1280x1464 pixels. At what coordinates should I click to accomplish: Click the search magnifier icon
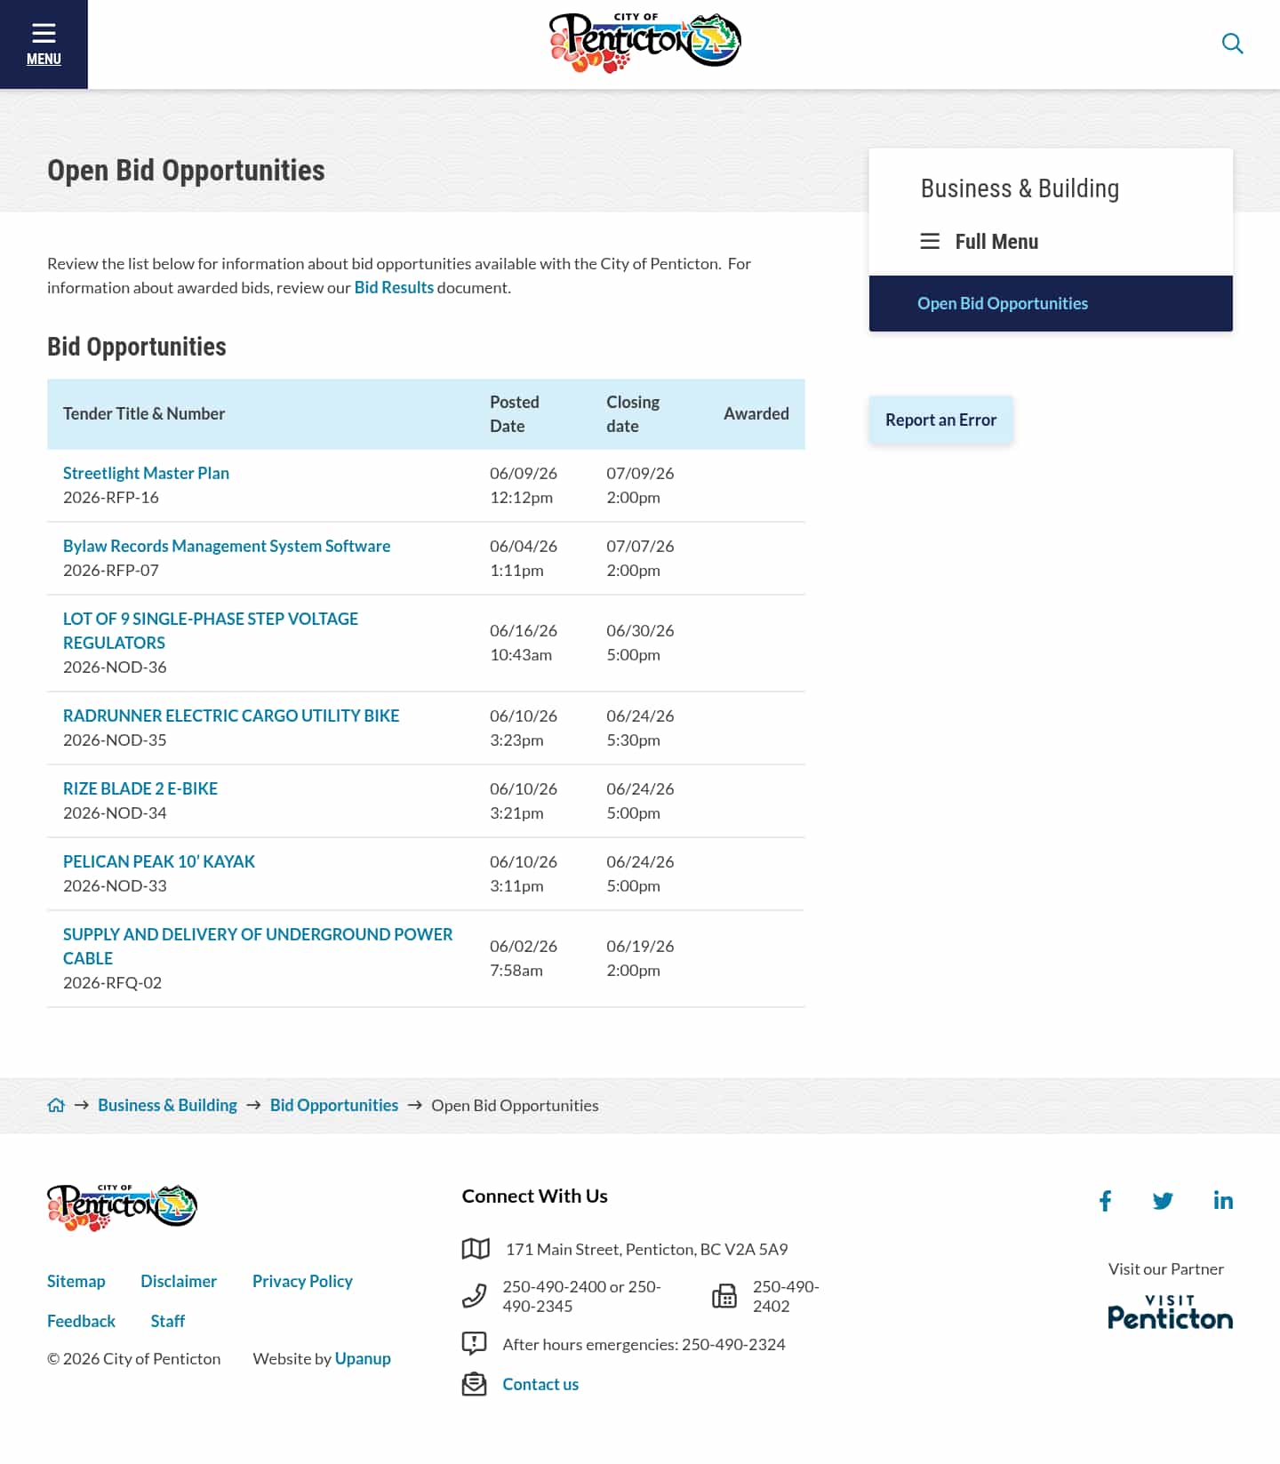1232,44
